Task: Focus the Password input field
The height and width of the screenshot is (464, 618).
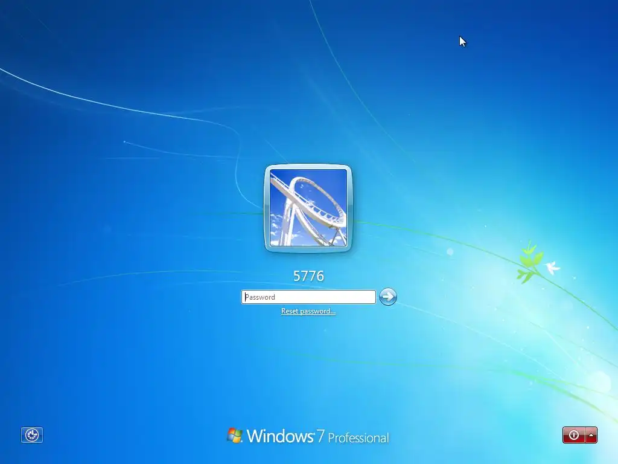Action: point(308,297)
